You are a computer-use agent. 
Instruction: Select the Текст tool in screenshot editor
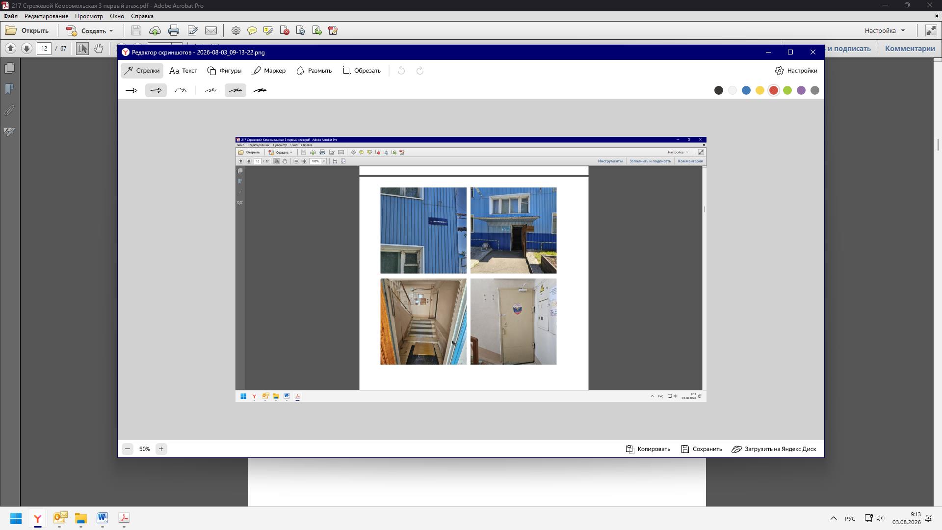point(183,71)
